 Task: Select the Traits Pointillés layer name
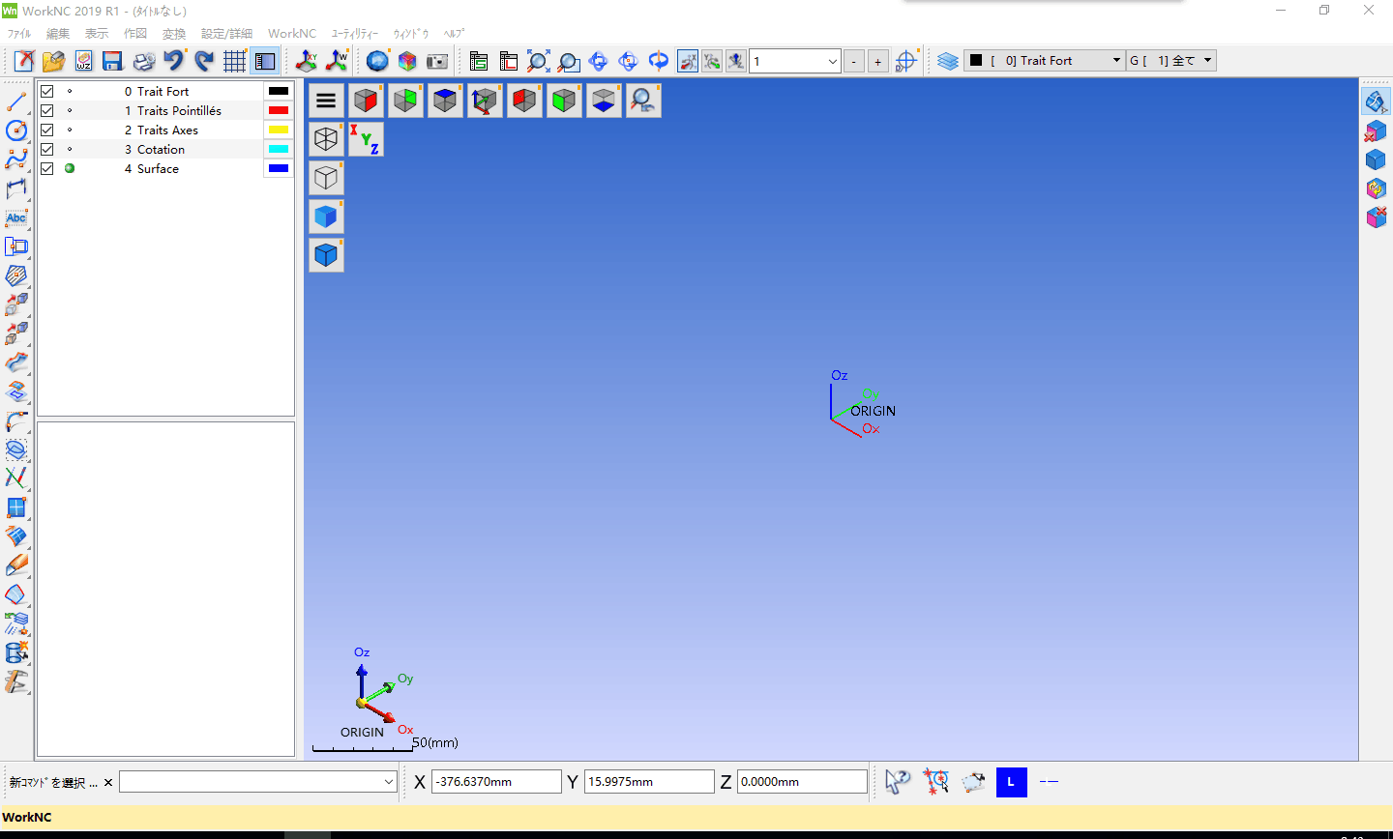(x=179, y=110)
